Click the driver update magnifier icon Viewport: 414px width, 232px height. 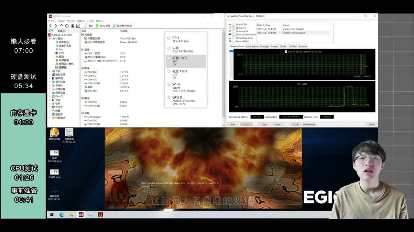click(x=114, y=26)
